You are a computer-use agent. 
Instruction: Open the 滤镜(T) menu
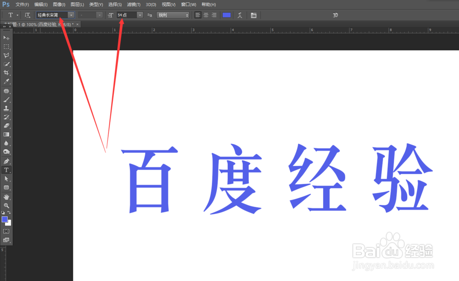click(134, 5)
